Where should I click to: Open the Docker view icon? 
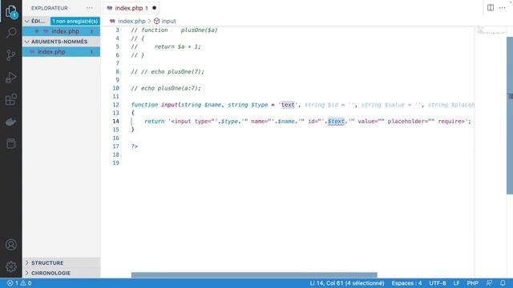pyautogui.click(x=11, y=122)
